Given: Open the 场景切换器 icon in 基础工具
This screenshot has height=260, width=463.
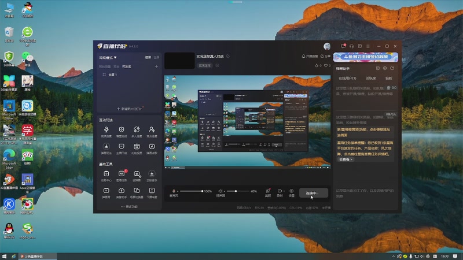Looking at the screenshot, I should click(x=137, y=191).
